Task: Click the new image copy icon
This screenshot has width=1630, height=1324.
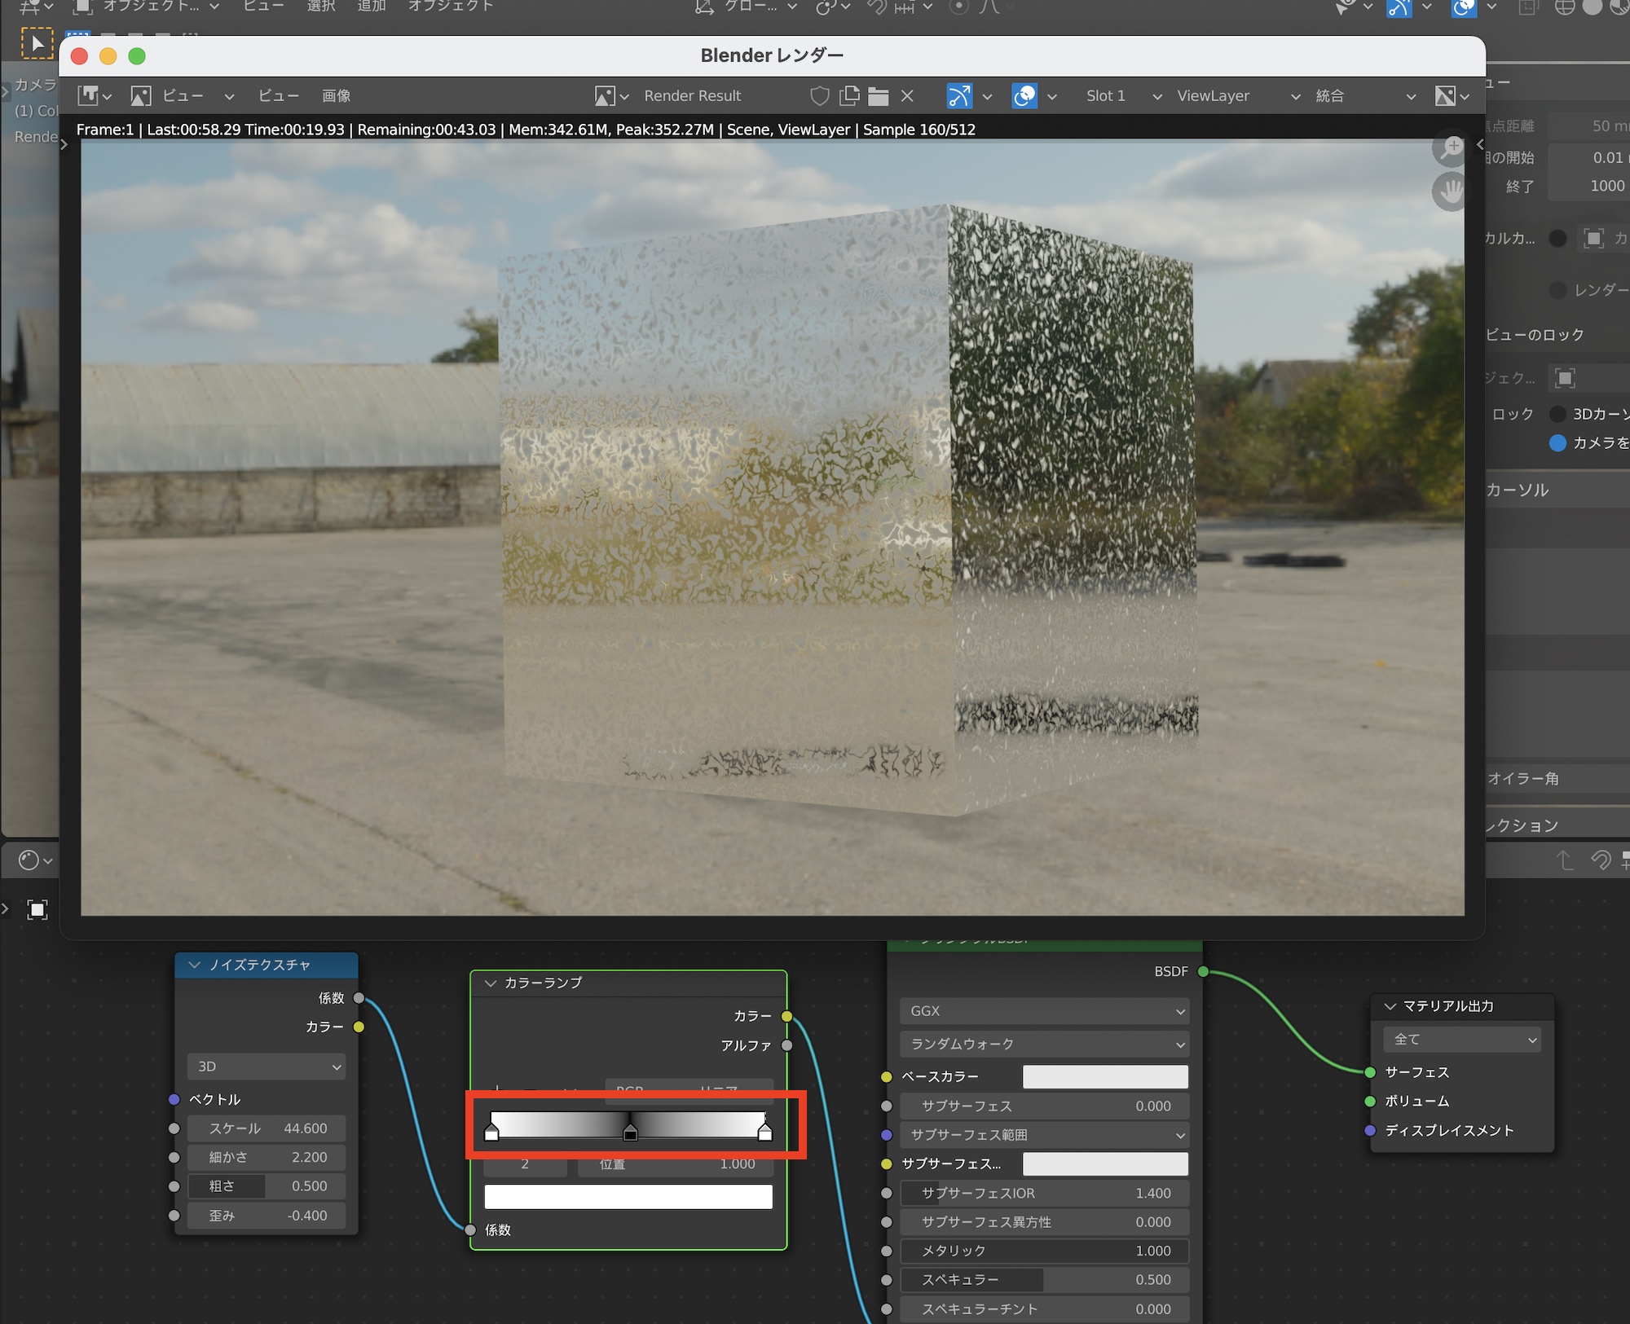Action: click(849, 96)
